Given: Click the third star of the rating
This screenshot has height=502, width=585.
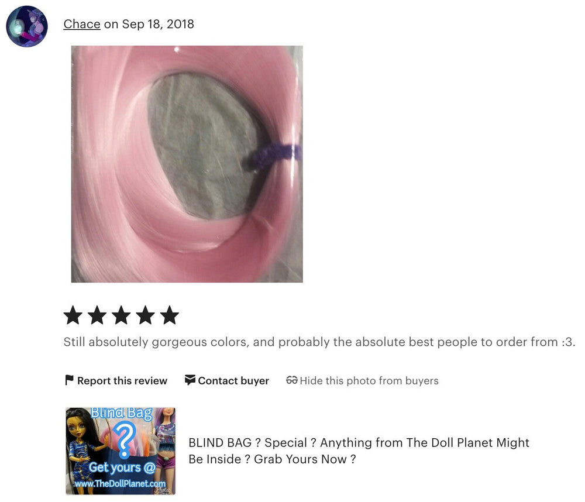Looking at the screenshot, I should click(121, 315).
